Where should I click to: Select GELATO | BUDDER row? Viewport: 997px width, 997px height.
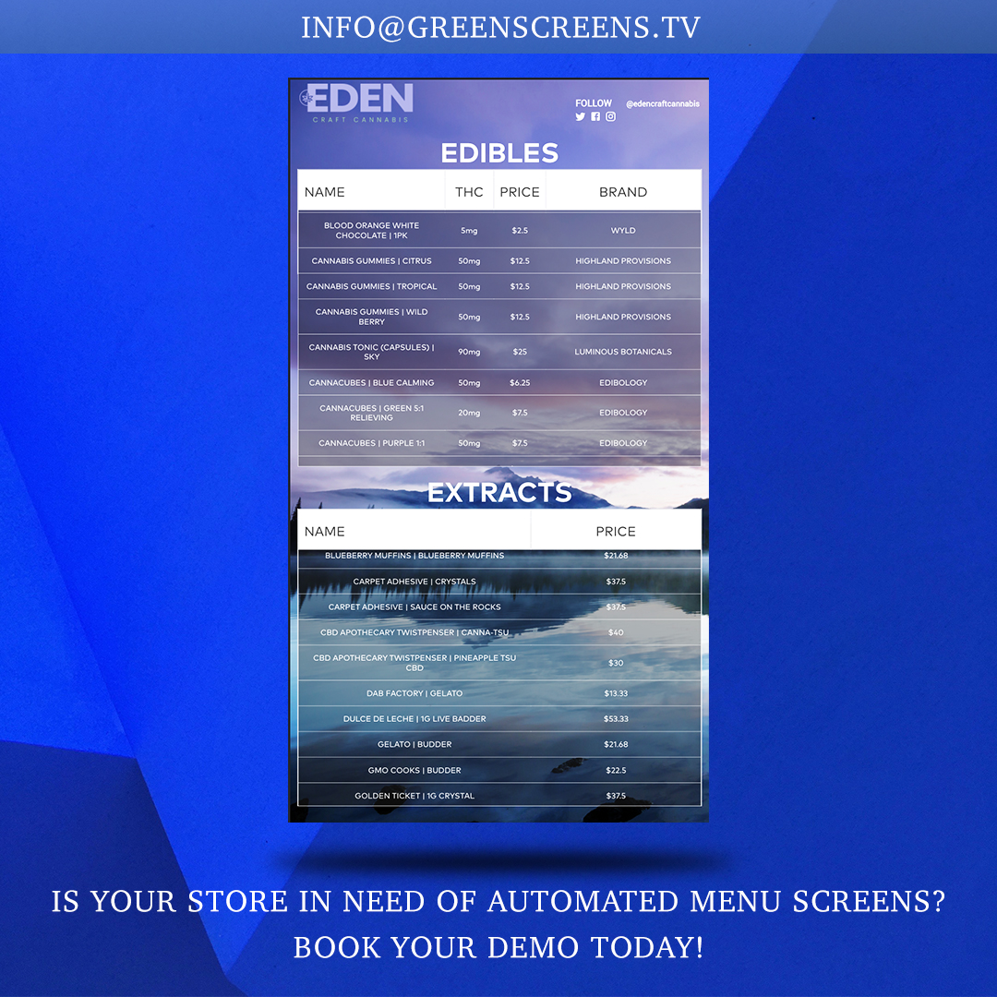point(499,744)
